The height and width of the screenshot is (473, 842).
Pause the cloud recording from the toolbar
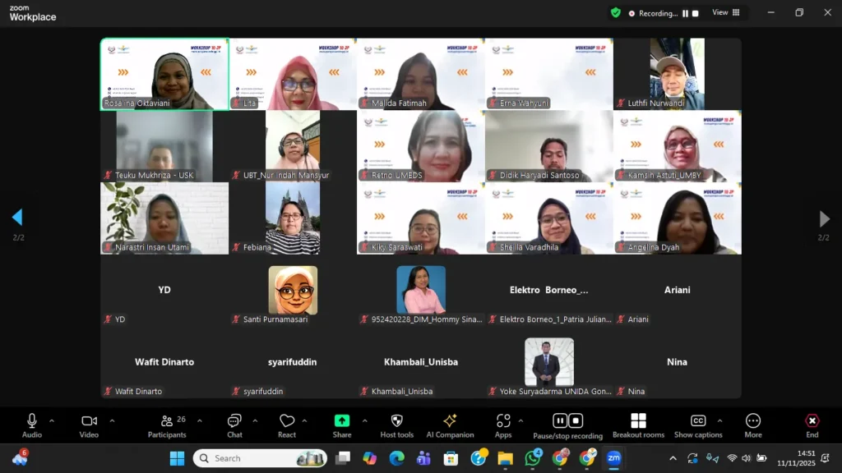tap(560, 420)
